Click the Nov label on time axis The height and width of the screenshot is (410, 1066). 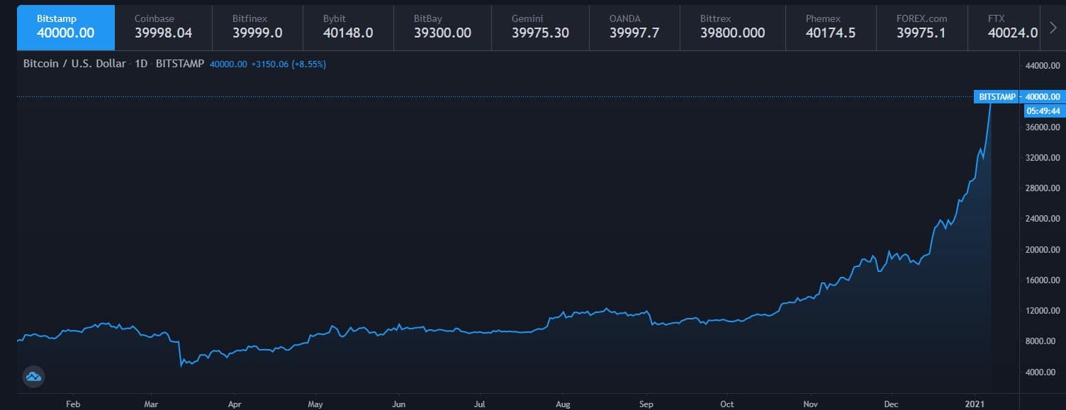point(810,403)
